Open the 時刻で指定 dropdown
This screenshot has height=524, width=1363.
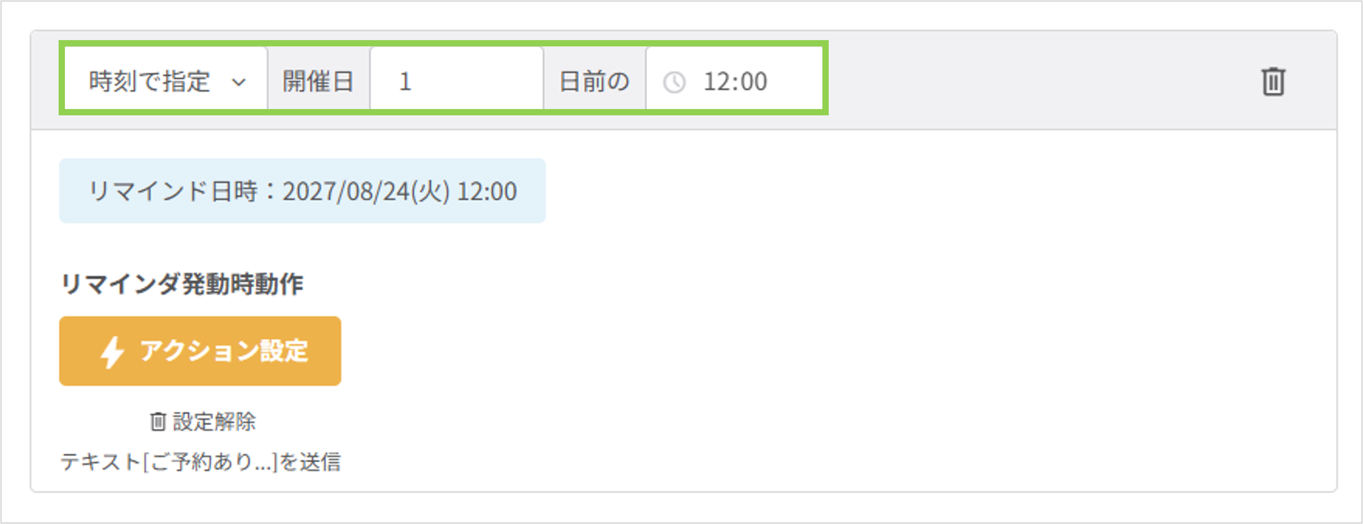point(166,82)
